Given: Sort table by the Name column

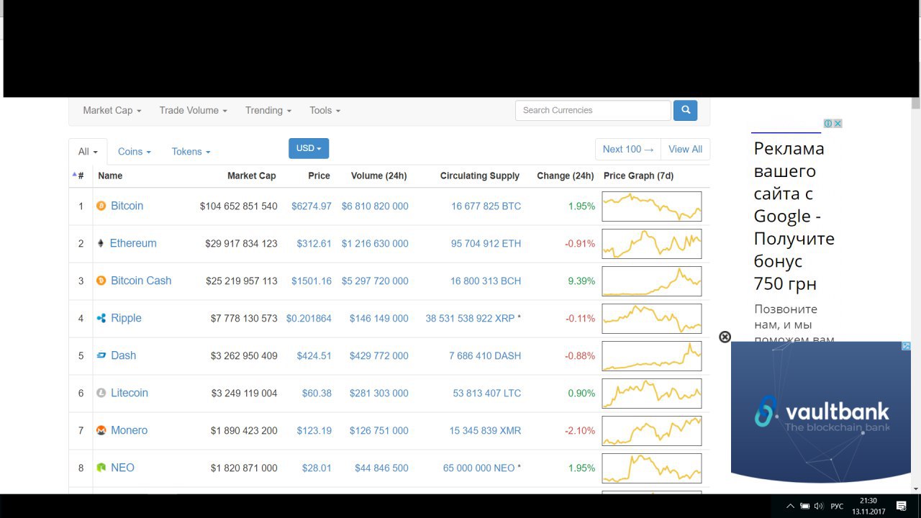Looking at the screenshot, I should coord(110,176).
